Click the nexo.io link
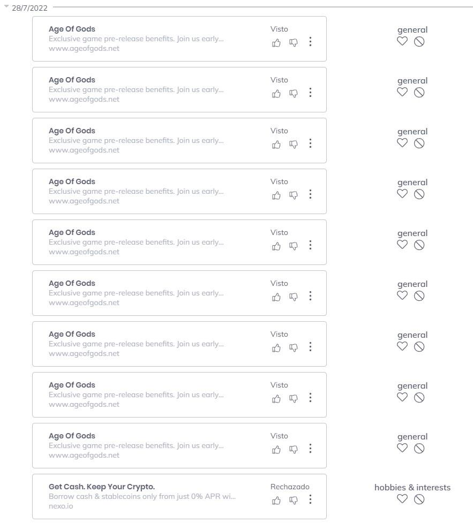This screenshot has width=473, height=523. (61, 506)
